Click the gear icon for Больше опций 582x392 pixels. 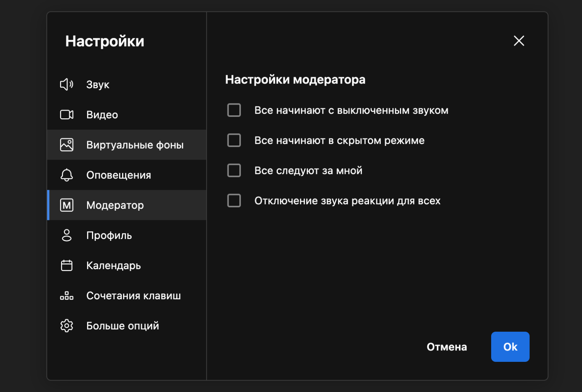[67, 326]
